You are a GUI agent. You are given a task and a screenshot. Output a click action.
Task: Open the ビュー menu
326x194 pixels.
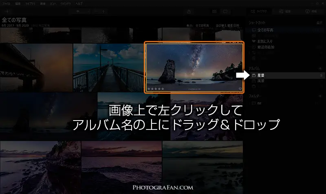[x=53, y=4]
